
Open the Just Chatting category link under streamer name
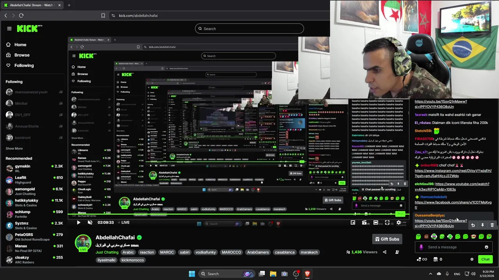(x=107, y=252)
